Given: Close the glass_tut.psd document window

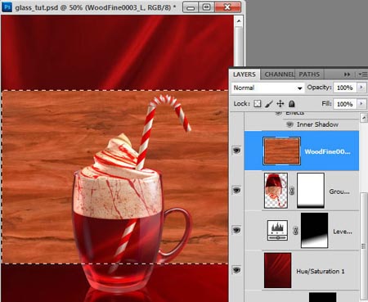Looking at the screenshot, I should (227, 7).
